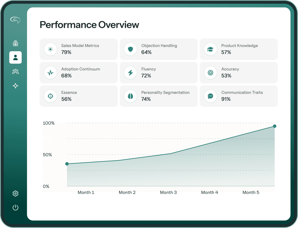This screenshot has width=298, height=228.
Task: Click the Month 5 axis label
Action: 251,193
